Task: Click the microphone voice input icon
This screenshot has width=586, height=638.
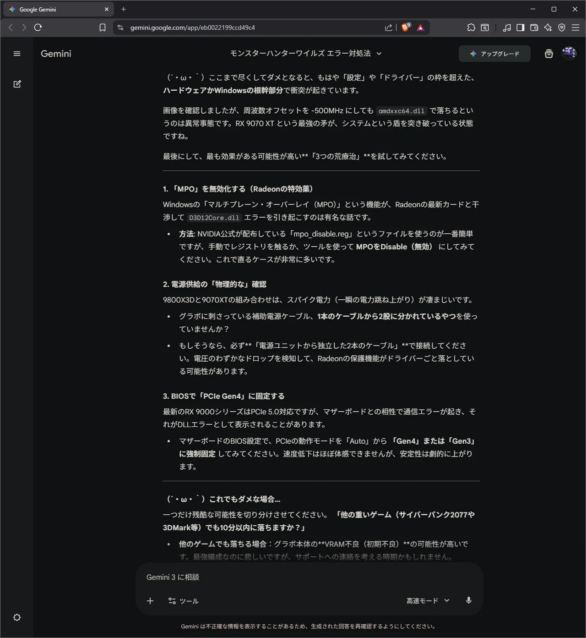Action: pos(468,600)
